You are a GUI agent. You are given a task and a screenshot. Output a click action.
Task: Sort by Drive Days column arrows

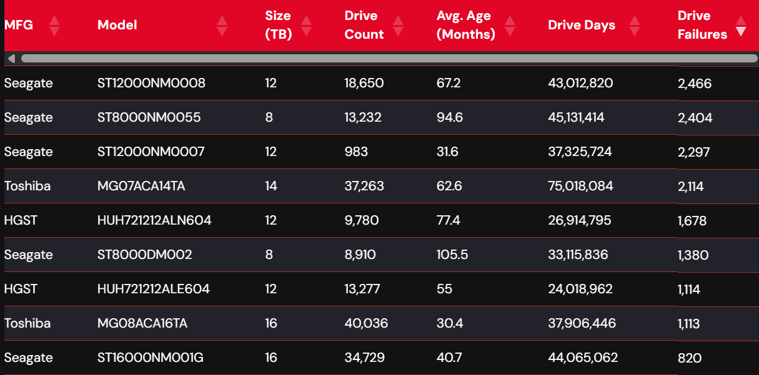coord(635,26)
